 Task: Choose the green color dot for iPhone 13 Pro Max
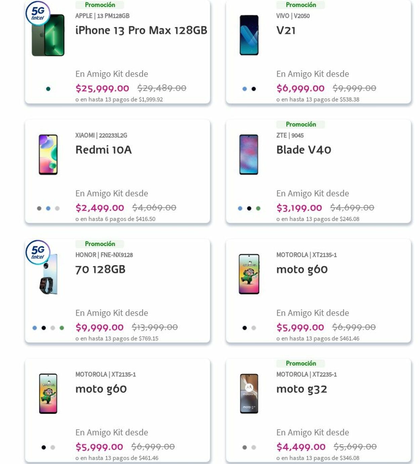48,89
